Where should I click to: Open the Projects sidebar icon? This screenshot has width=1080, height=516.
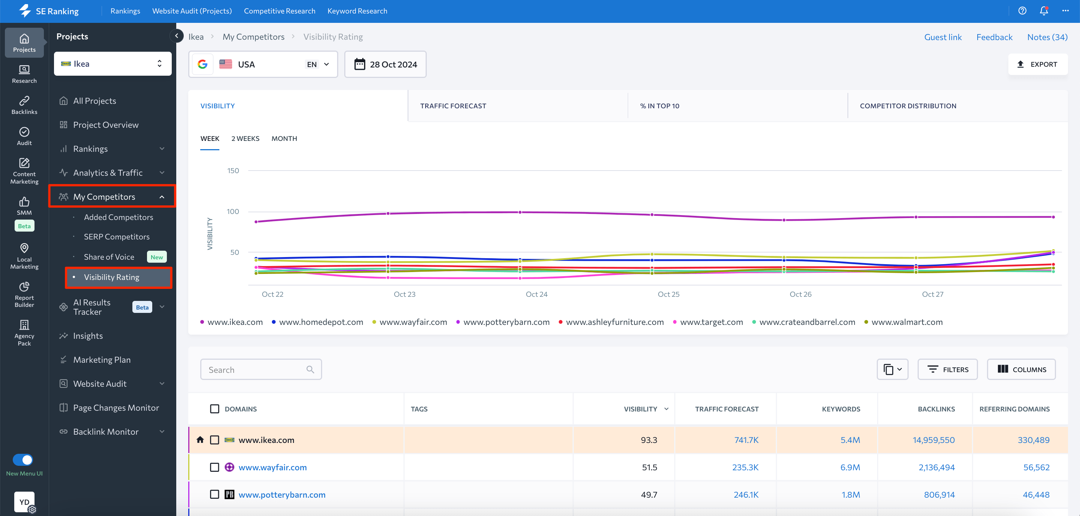24,43
